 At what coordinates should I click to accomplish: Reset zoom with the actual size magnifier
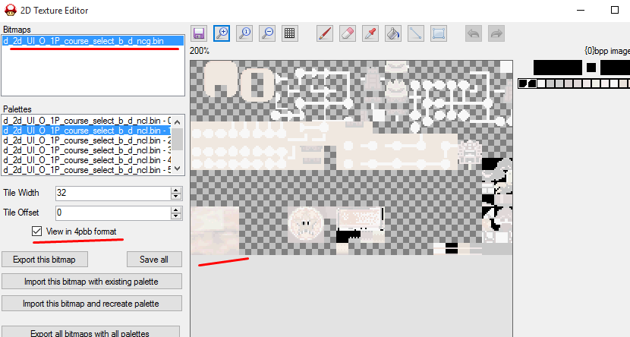pos(244,33)
